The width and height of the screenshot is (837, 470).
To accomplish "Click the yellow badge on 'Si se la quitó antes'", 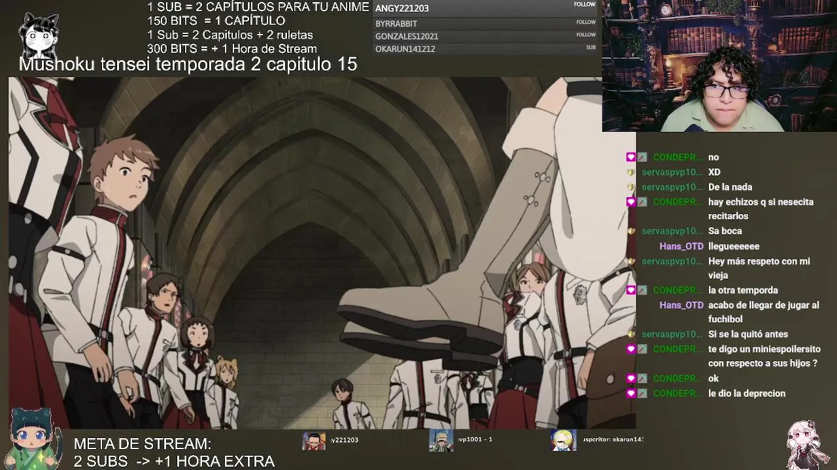I will click(631, 334).
